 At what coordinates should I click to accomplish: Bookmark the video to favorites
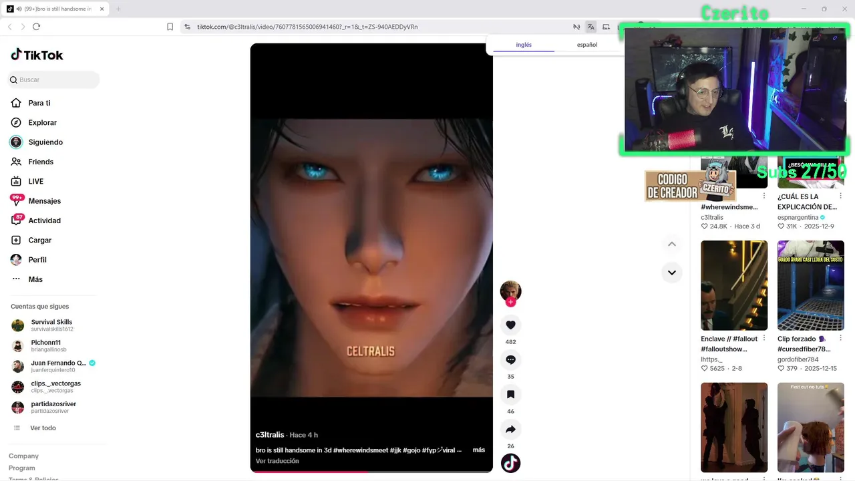510,395
